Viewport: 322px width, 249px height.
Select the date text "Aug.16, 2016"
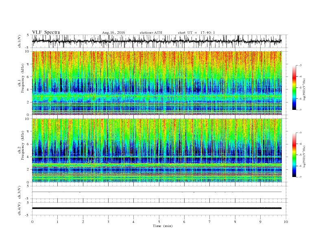(113, 33)
